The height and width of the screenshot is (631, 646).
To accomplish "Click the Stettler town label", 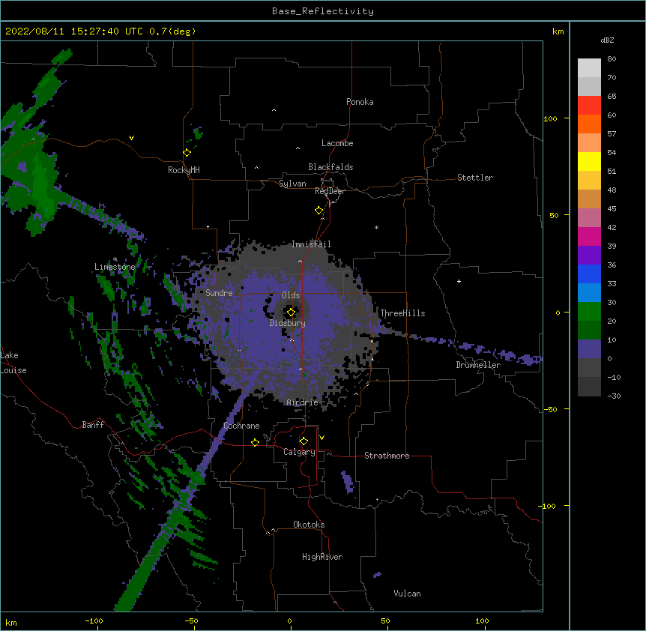I will (475, 178).
